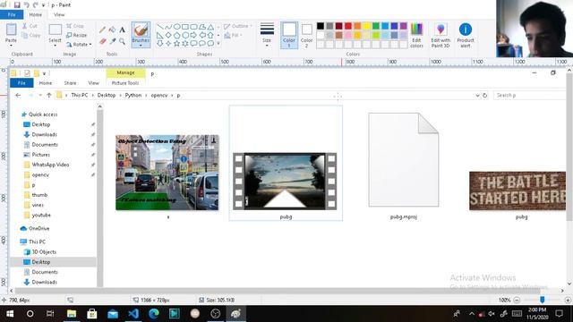Screen dimensions: 573x322
Task: Click the Save icon in quick access toolbar
Action: click(x=17, y=5)
